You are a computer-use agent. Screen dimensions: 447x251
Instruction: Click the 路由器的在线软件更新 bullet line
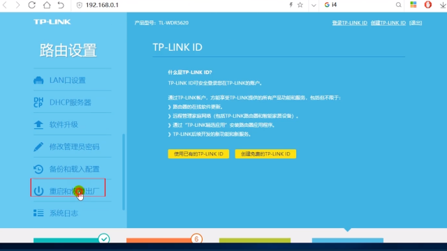(196, 107)
